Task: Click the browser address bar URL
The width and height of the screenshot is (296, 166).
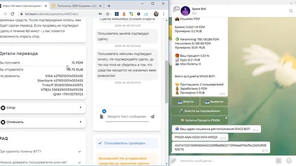Action: point(52,14)
